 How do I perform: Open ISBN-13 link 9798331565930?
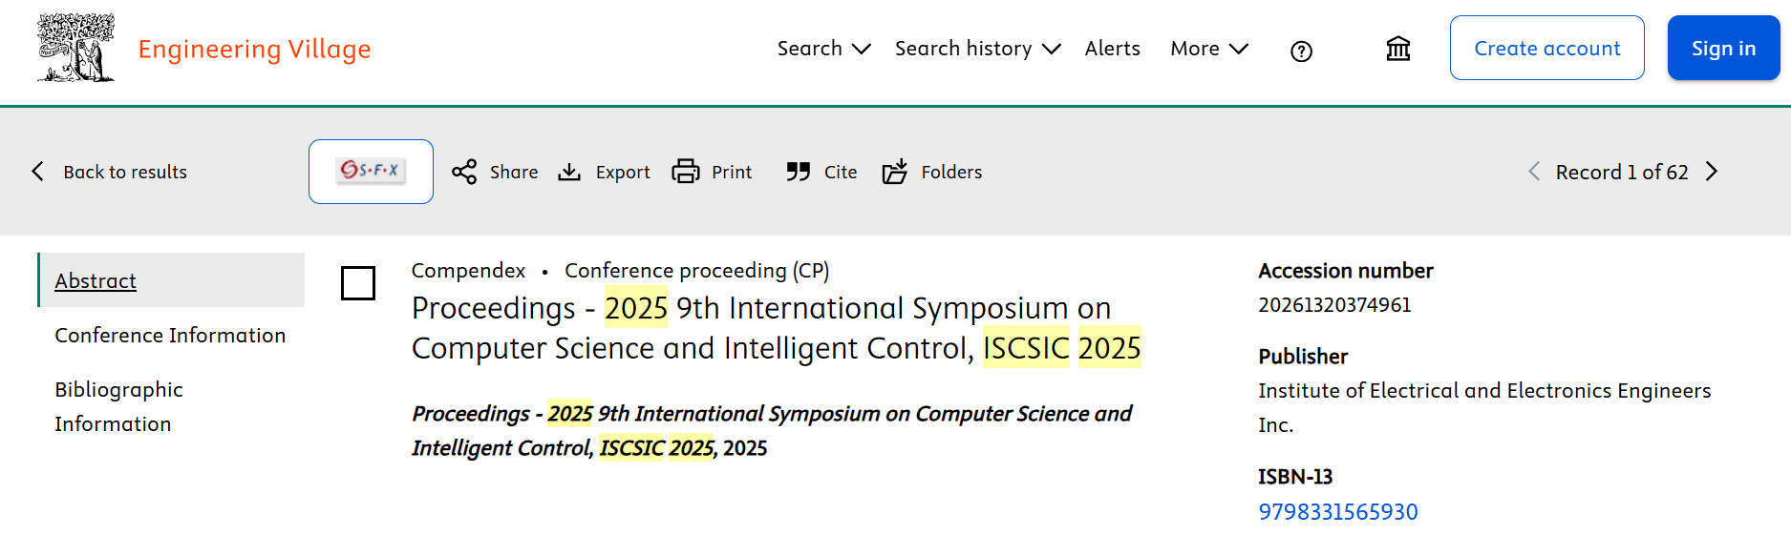pyautogui.click(x=1337, y=512)
